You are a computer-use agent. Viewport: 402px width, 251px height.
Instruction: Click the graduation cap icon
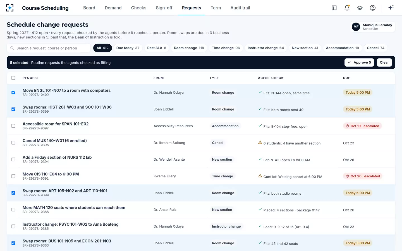click(x=360, y=8)
